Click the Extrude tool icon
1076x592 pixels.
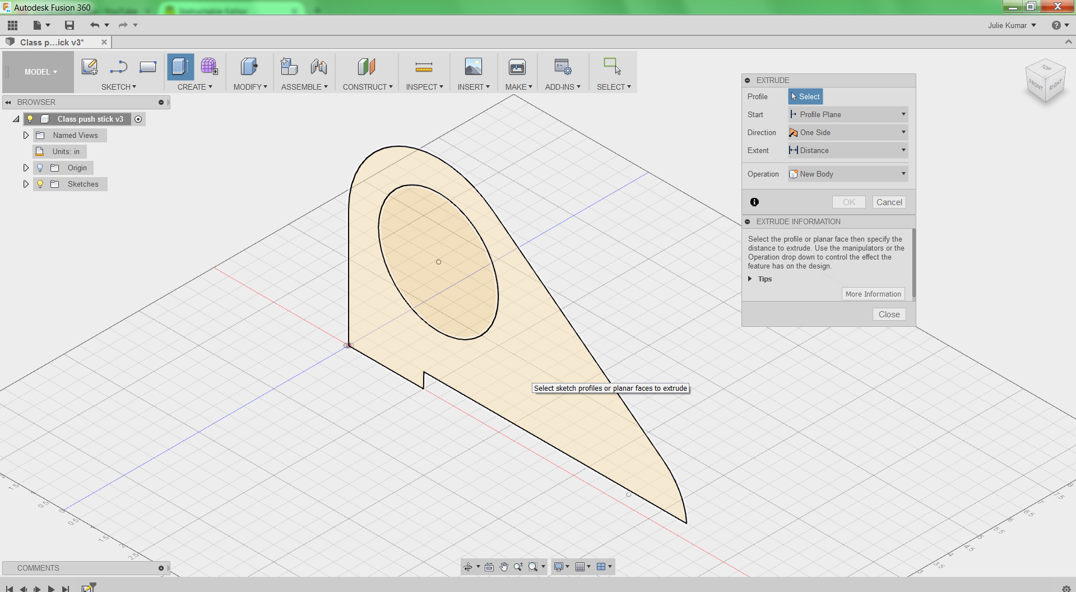180,67
